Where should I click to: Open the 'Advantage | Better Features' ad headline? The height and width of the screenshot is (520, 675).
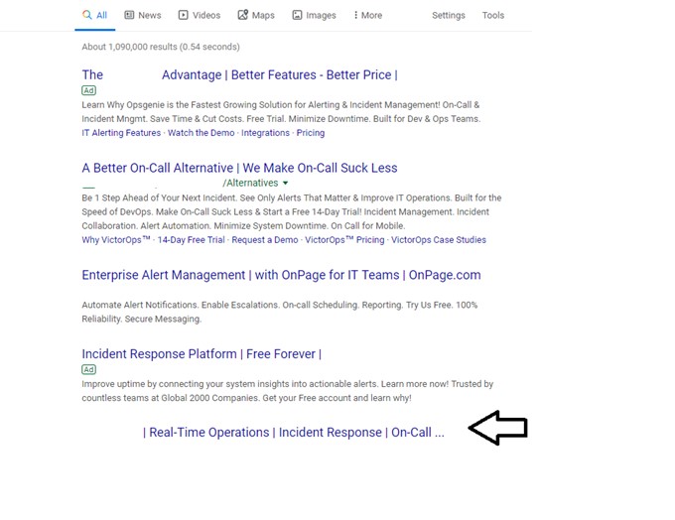240,74
